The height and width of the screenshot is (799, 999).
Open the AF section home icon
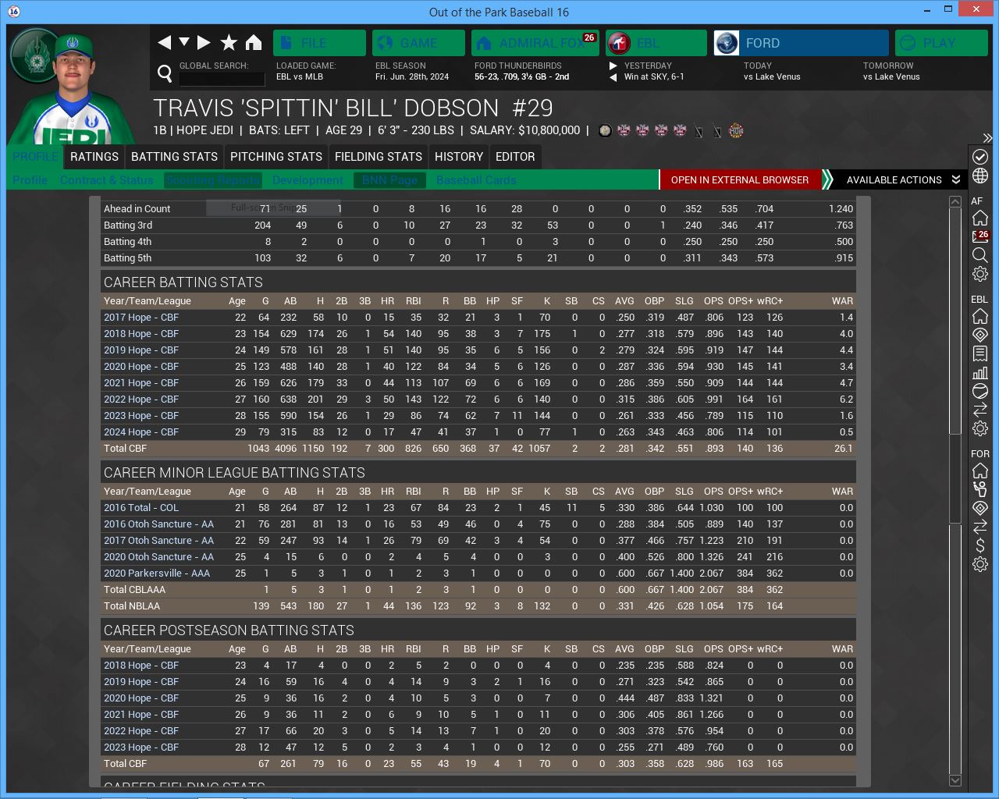coord(980,218)
